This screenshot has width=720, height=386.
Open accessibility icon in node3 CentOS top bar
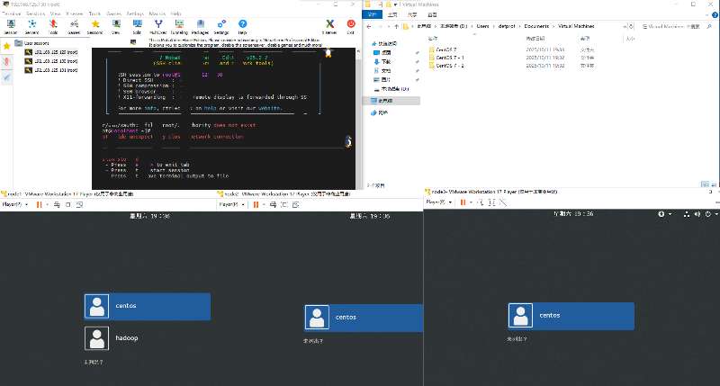click(661, 214)
